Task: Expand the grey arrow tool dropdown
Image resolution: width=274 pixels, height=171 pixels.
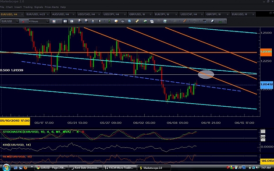Action: [180, 21]
